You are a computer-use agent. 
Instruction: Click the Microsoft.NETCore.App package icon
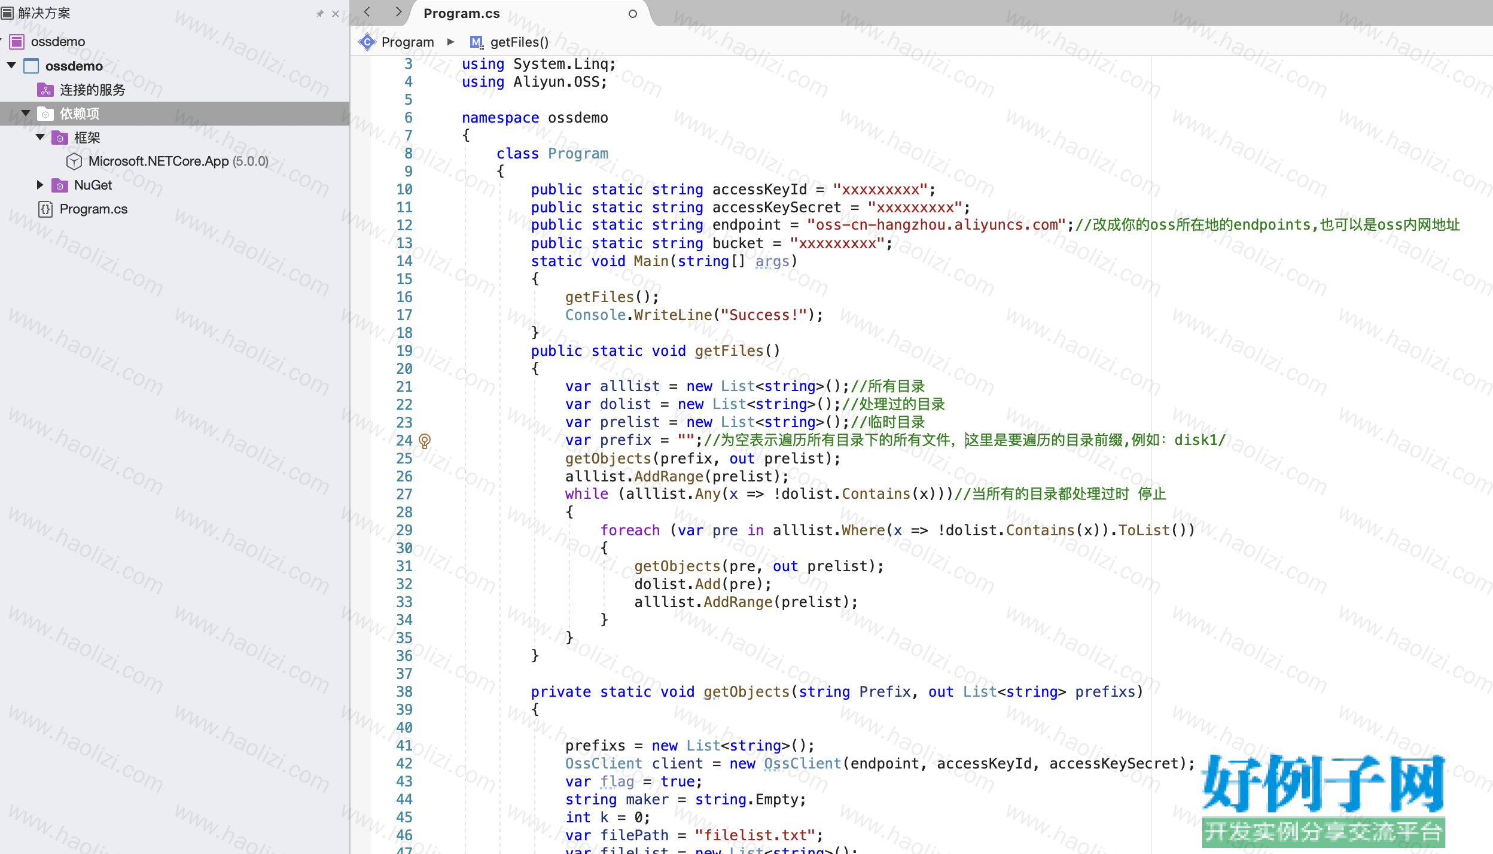tap(74, 161)
